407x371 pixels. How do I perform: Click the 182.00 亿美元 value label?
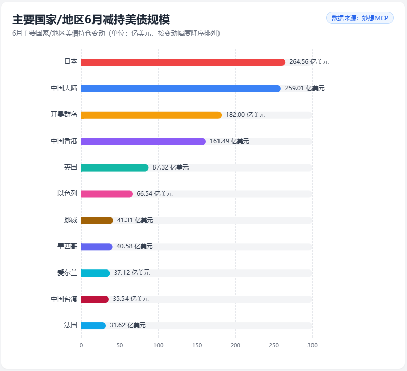245,115
